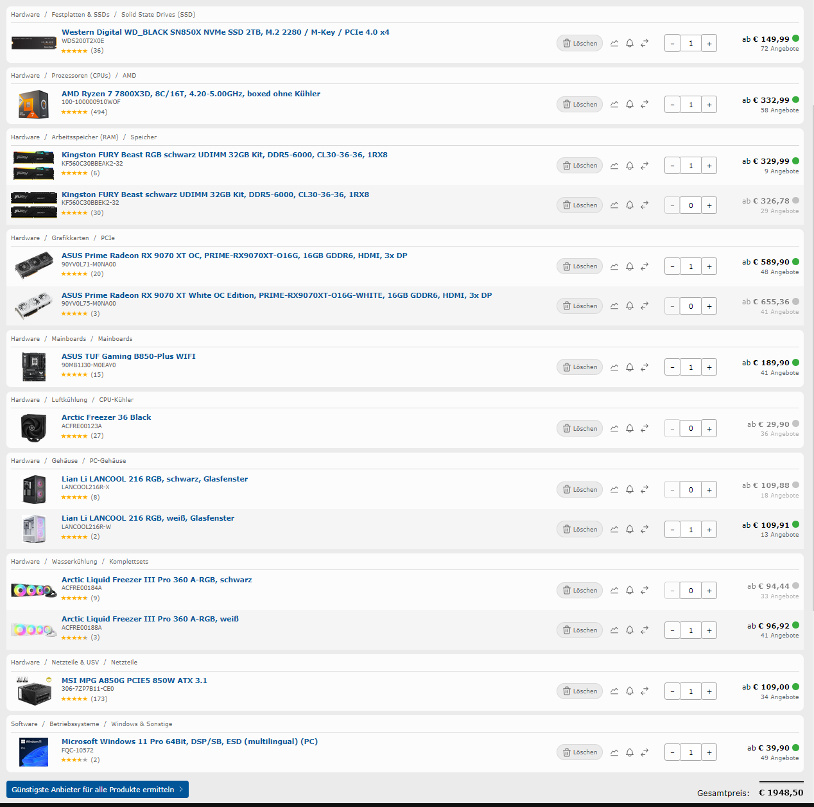
Task: Decrease quantity of Lian Li LANCOOL 216 weiß
Action: click(672, 530)
